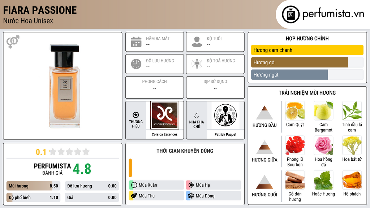The height and width of the screenshot is (208, 370).
Task: Click the orange recommended-time bar
Action: (130, 168)
